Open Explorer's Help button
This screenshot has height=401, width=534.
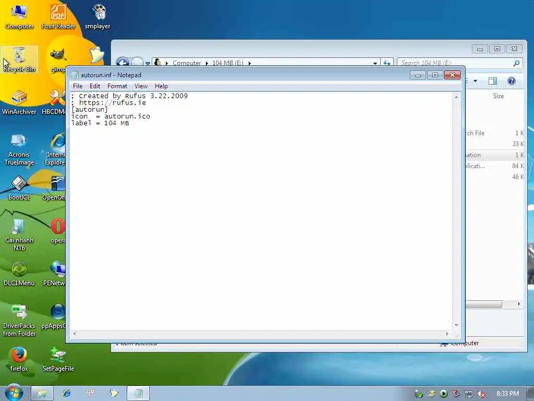tap(511, 81)
